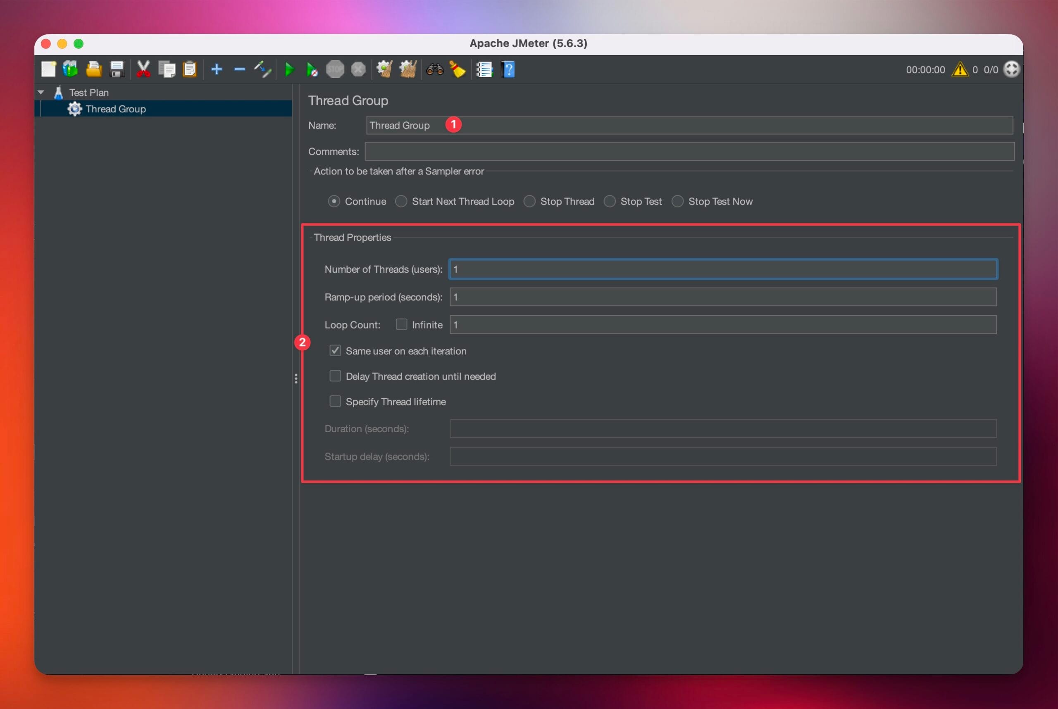Viewport: 1058px width, 709px height.
Task: Click the Stop test icon
Action: click(335, 69)
